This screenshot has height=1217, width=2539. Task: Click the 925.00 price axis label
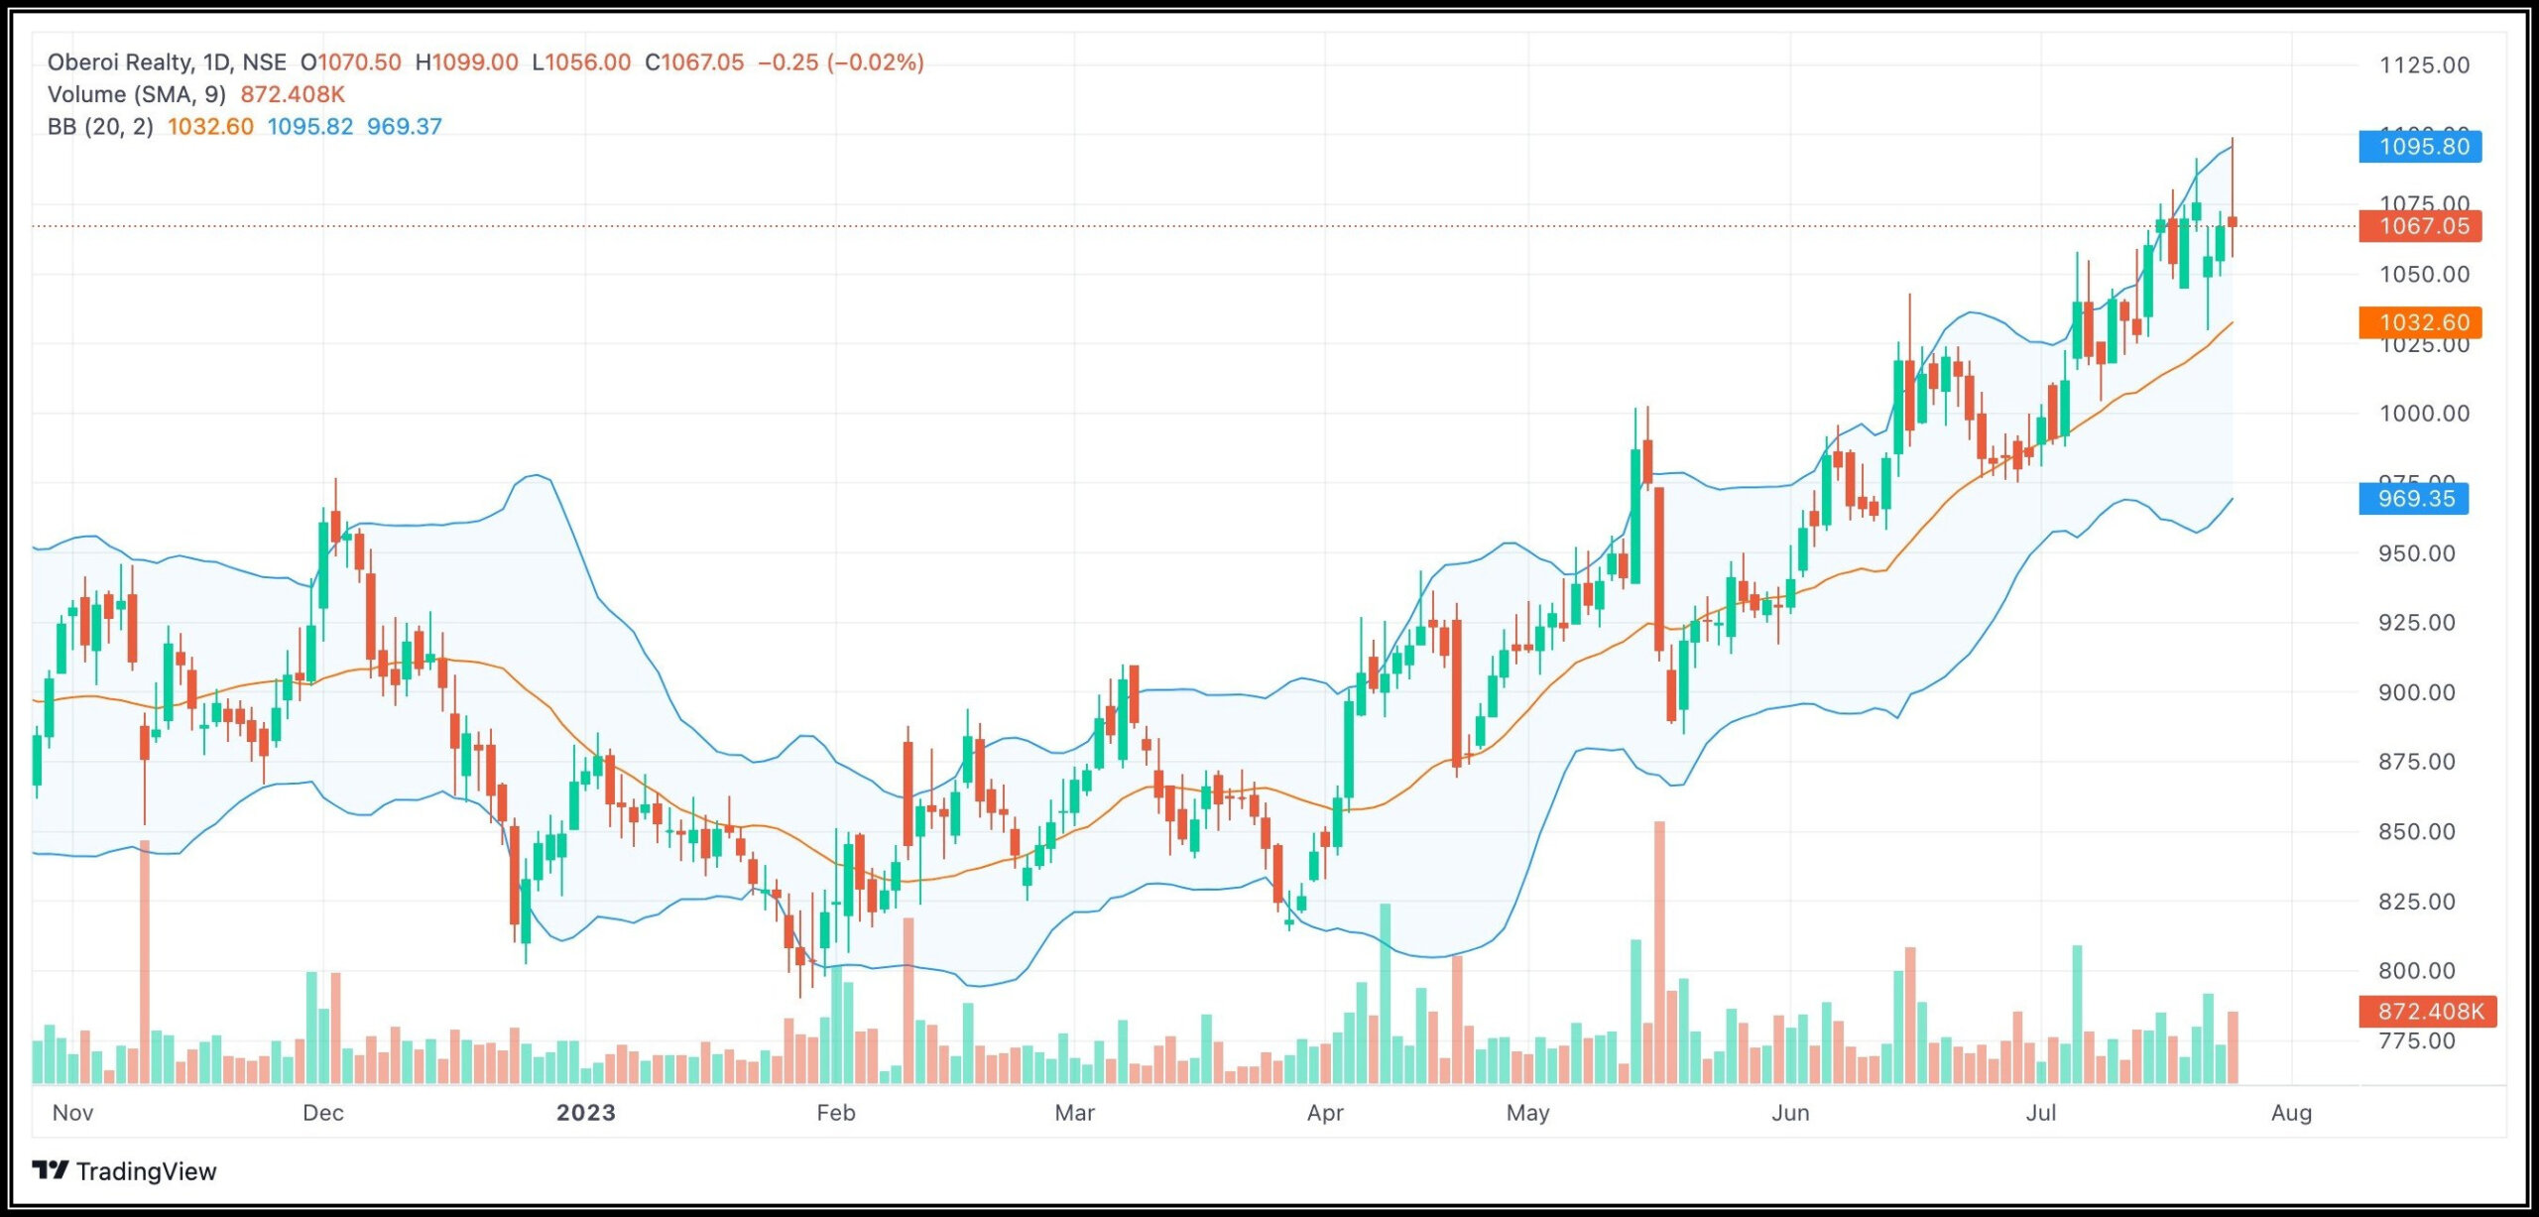click(x=2417, y=623)
